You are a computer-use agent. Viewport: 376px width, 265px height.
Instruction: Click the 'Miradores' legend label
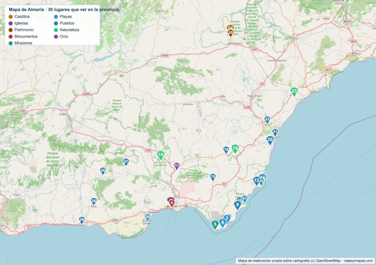pos(23,43)
